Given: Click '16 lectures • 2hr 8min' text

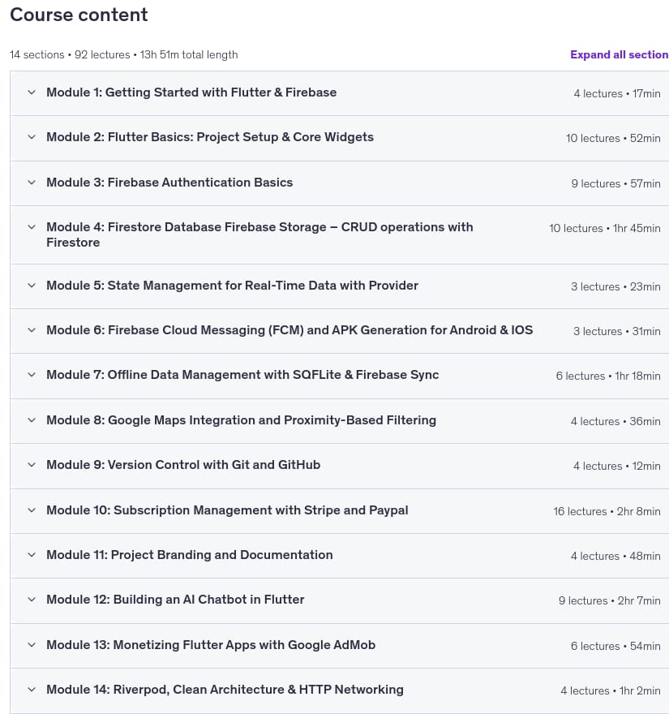Looking at the screenshot, I should pos(607,512).
